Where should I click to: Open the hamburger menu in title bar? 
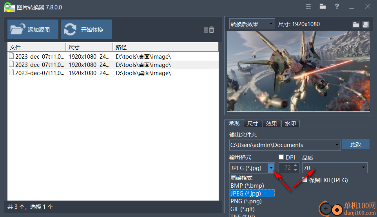308,7
